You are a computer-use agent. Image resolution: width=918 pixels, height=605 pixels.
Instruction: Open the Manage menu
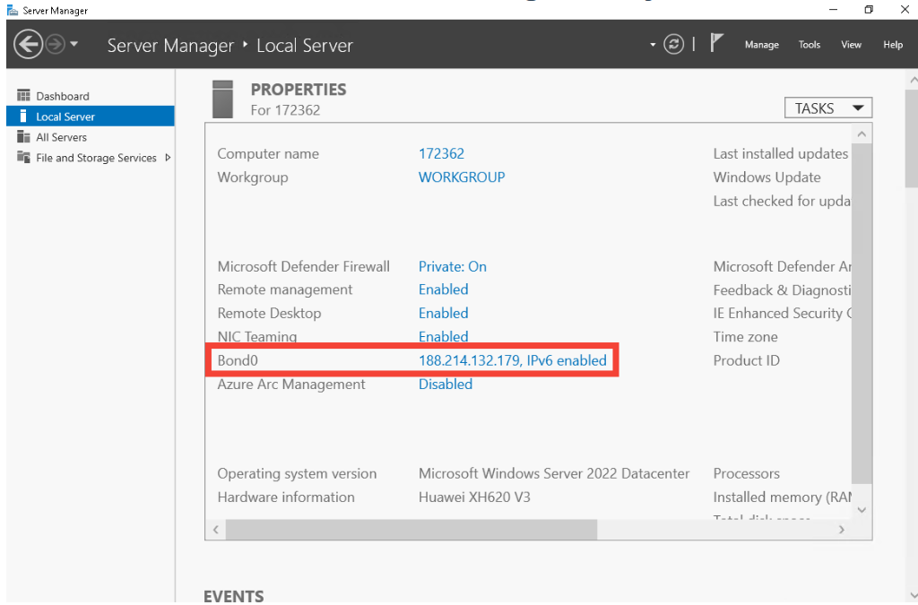click(761, 45)
